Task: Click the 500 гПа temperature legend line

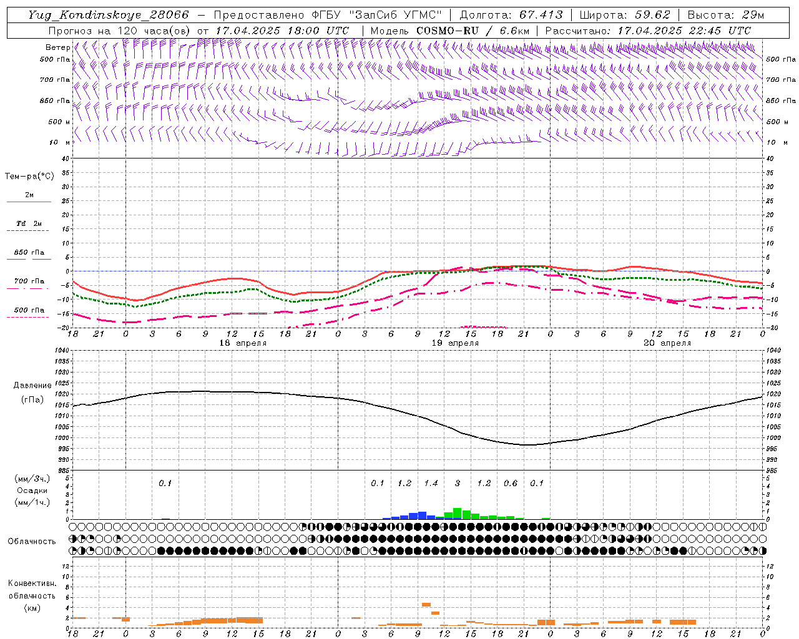Action: tap(29, 316)
